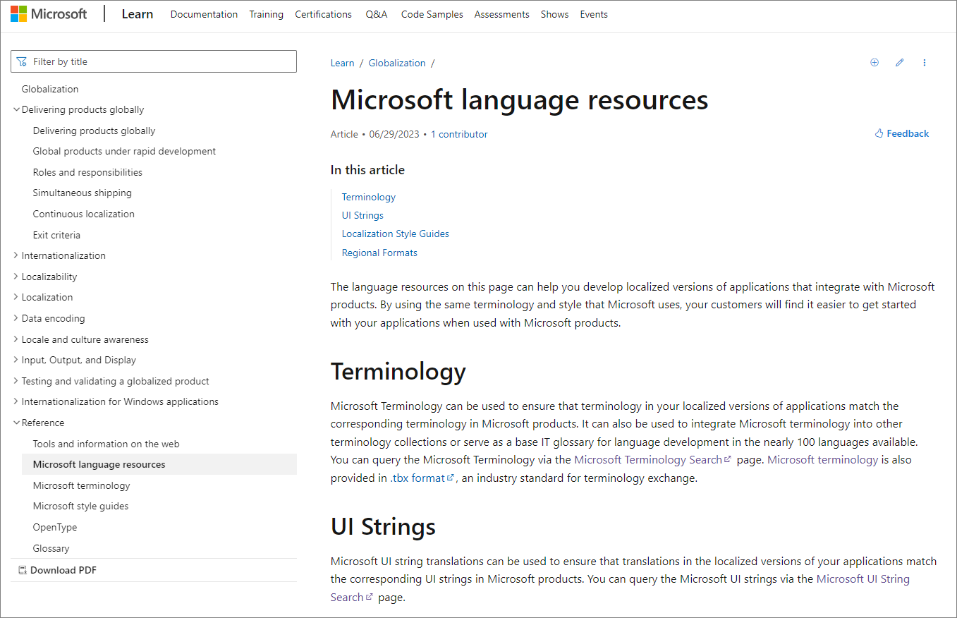Jump to Terminology in the article list
The height and width of the screenshot is (618, 957).
369,197
